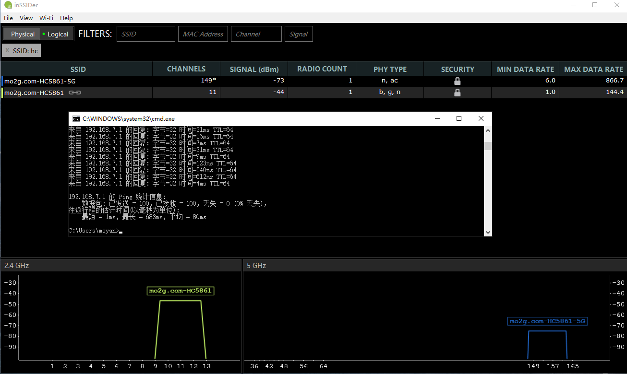627x374 pixels.
Task: Click min data rate 6.0 cell
Action: (x=550, y=81)
